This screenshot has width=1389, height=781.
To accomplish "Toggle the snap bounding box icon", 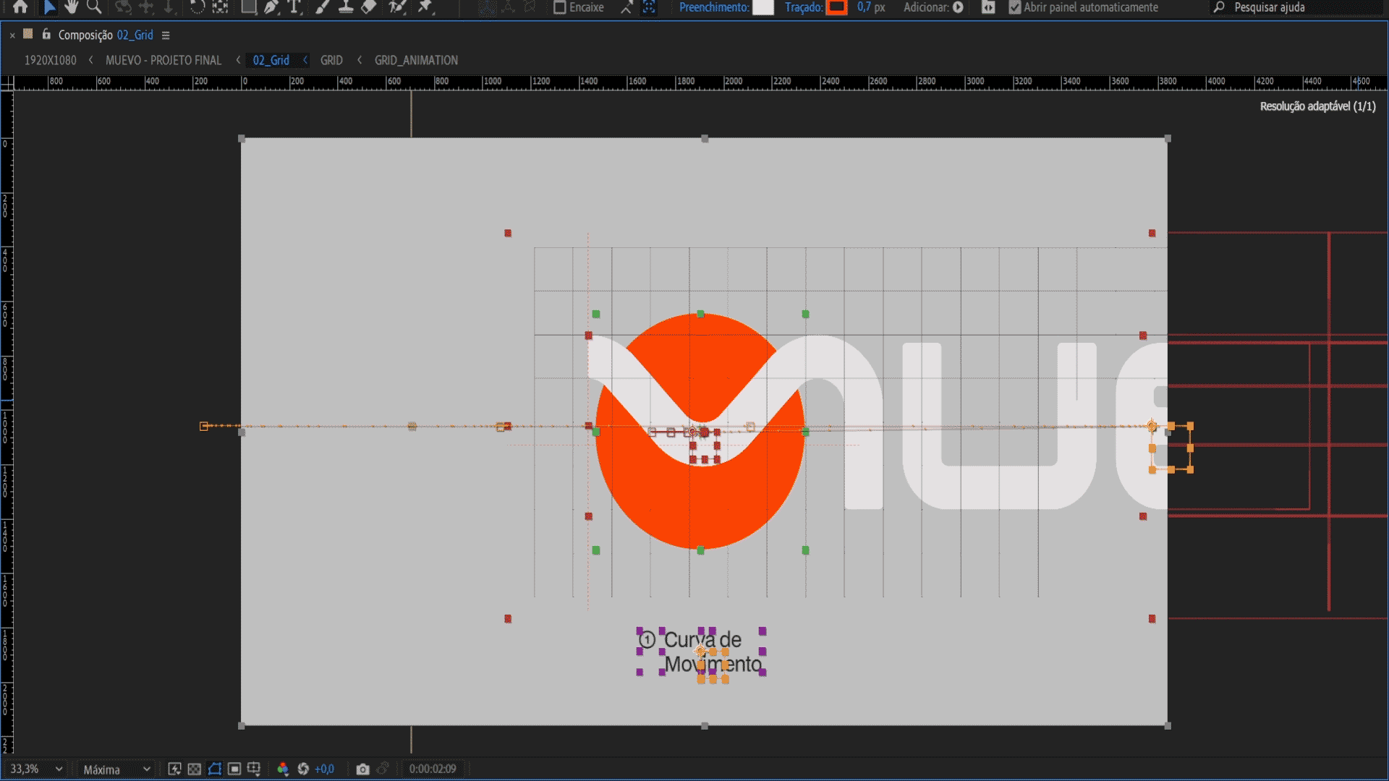I will click(x=650, y=7).
